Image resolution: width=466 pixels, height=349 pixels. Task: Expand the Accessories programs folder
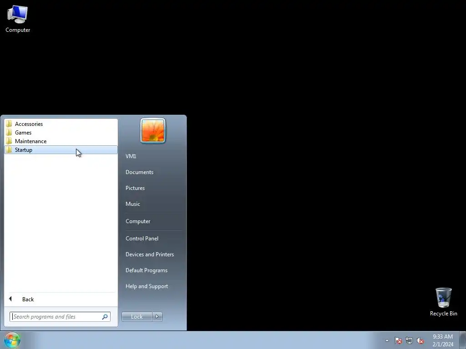coord(61,124)
